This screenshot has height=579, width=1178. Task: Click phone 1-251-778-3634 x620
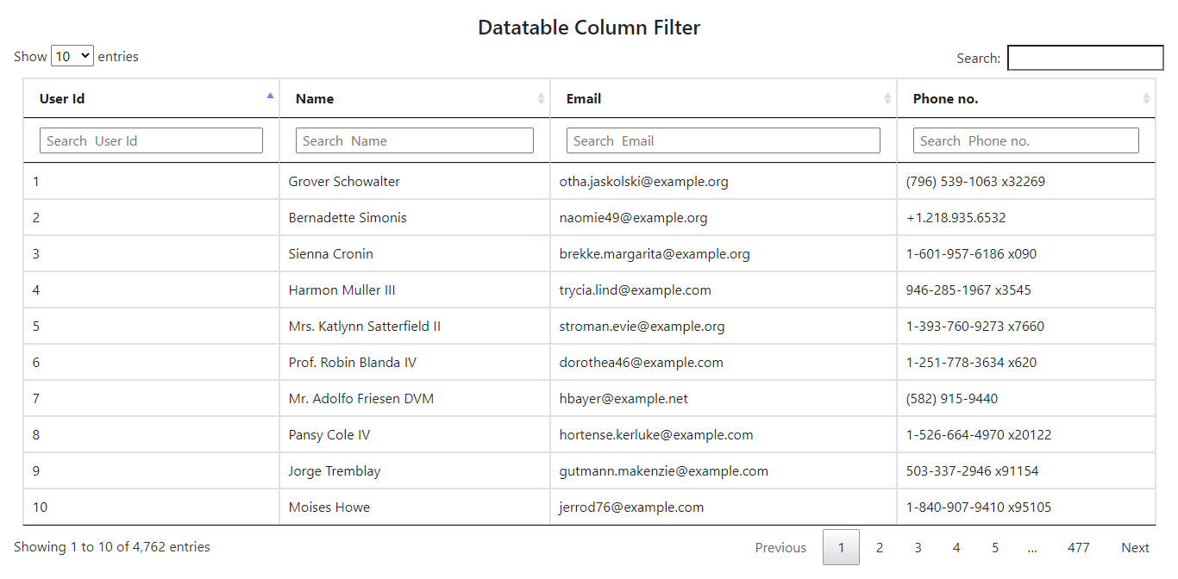(x=972, y=363)
